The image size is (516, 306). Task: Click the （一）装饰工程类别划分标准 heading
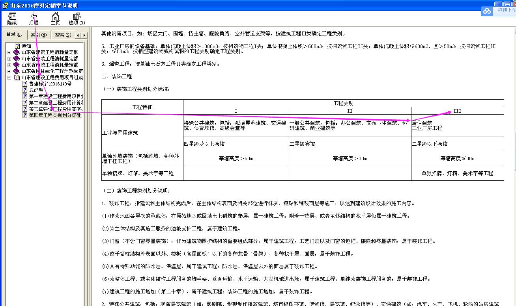coord(136,89)
